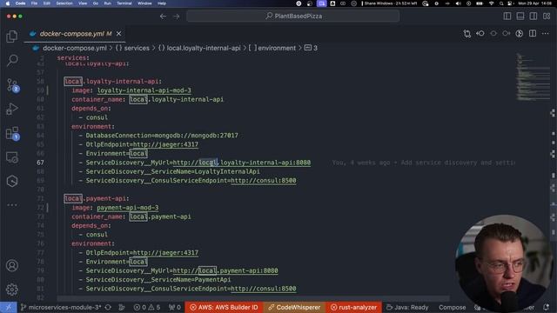Image resolution: width=557 pixels, height=313 pixels.
Task: Click the circular toggle icon in editor toolbar
Action: click(x=520, y=34)
